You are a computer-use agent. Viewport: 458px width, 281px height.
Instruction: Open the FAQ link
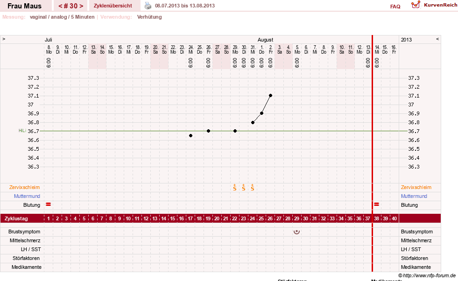(395, 7)
